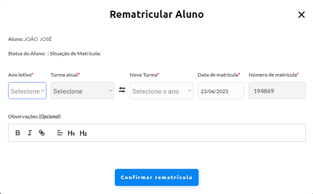
Task: Open the Ano letivo dropdown
Action: (x=27, y=91)
